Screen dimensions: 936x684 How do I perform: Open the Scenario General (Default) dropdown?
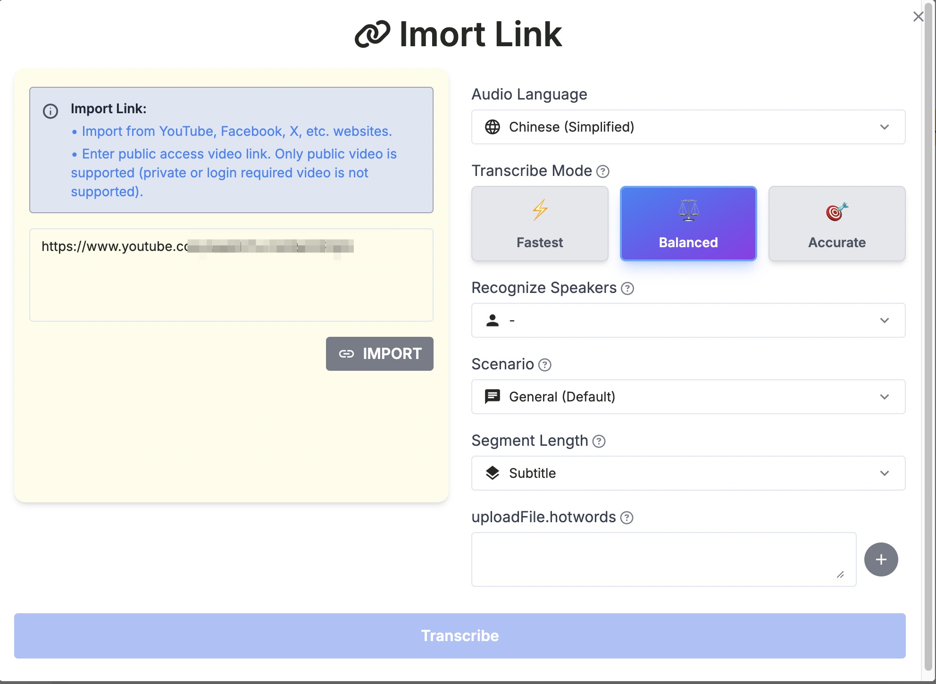[x=688, y=397]
